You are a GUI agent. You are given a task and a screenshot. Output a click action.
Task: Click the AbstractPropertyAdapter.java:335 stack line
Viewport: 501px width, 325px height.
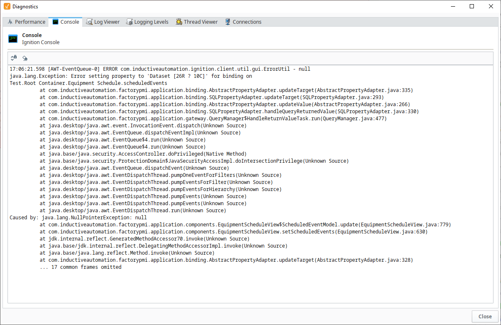point(226,90)
